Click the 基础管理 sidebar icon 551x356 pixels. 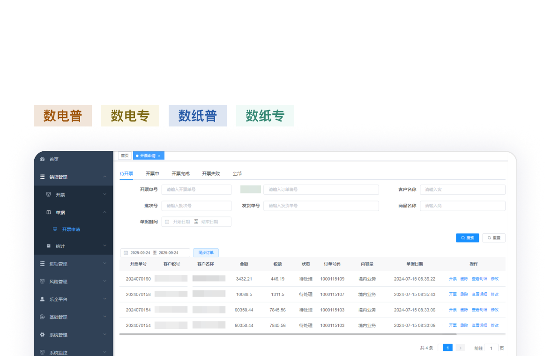[x=42, y=317]
